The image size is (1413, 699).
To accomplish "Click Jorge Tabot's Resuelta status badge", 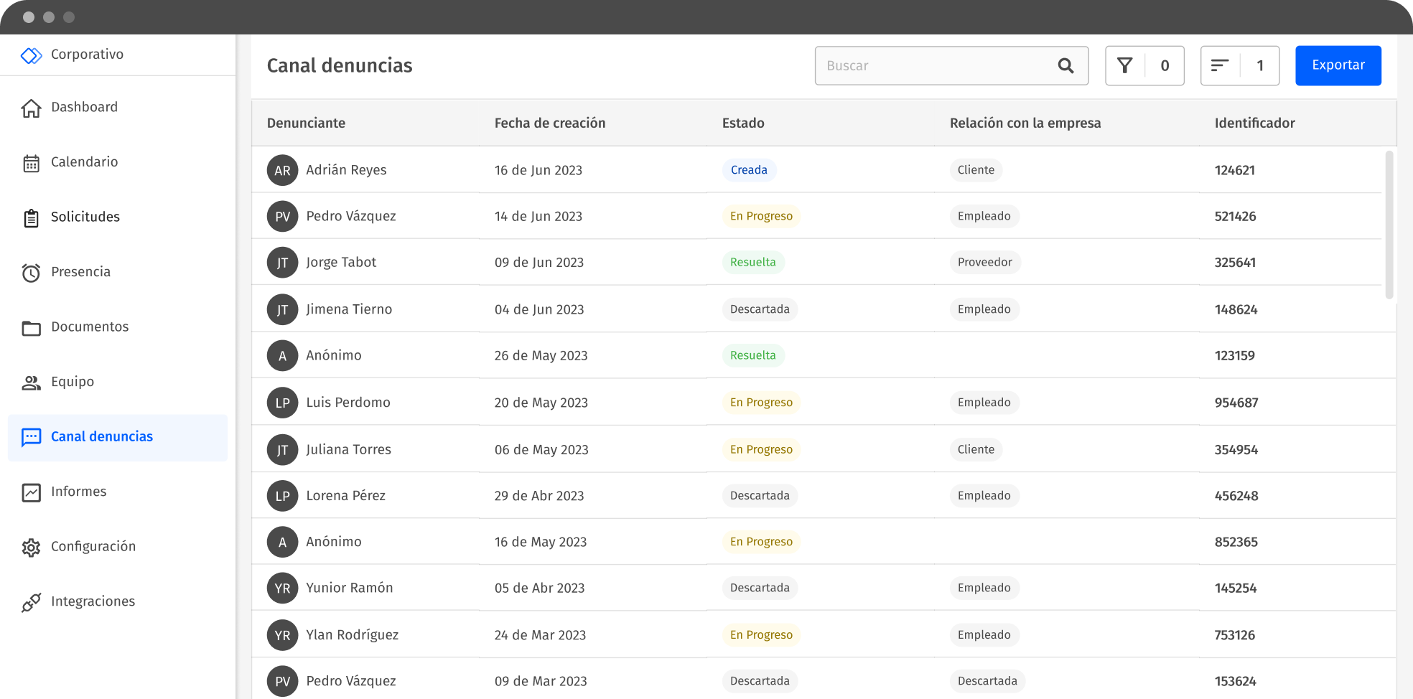I will (x=752, y=263).
